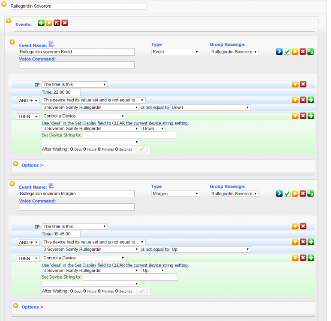The image size is (331, 321).
Task: Toggle the green checkmark on Morgen event
Action: click(287, 194)
